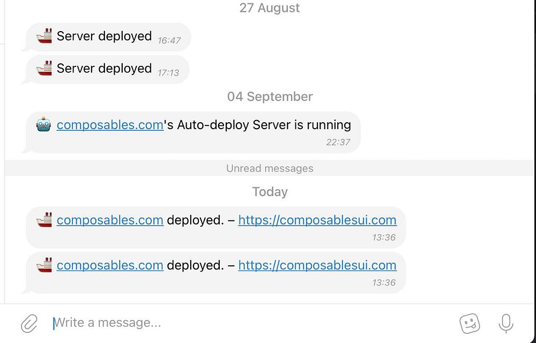Viewport: 536px width, 343px height.
Task: Start voice recording with the microphone icon
Action: [x=505, y=323]
